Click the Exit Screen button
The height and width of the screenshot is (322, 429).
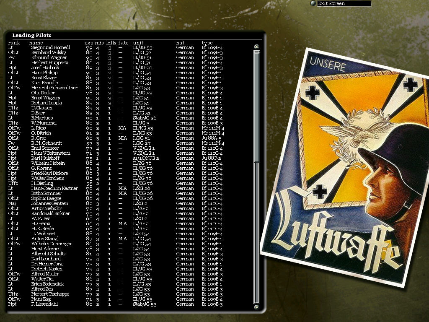(x=344, y=3)
